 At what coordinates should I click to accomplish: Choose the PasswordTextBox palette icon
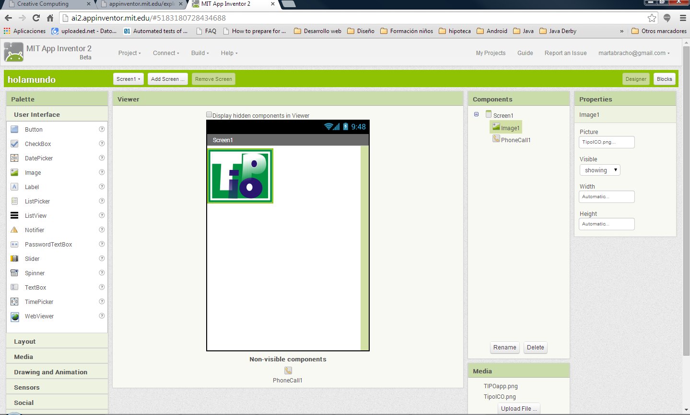[14, 244]
